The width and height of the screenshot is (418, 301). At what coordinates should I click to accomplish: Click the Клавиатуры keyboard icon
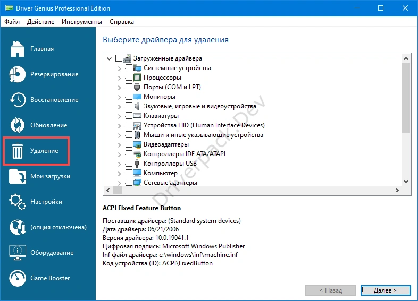(x=137, y=116)
